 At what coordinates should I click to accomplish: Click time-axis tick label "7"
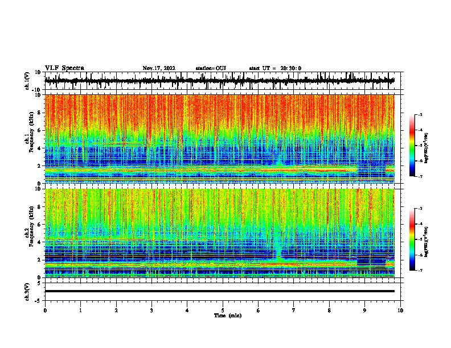[x=294, y=310]
